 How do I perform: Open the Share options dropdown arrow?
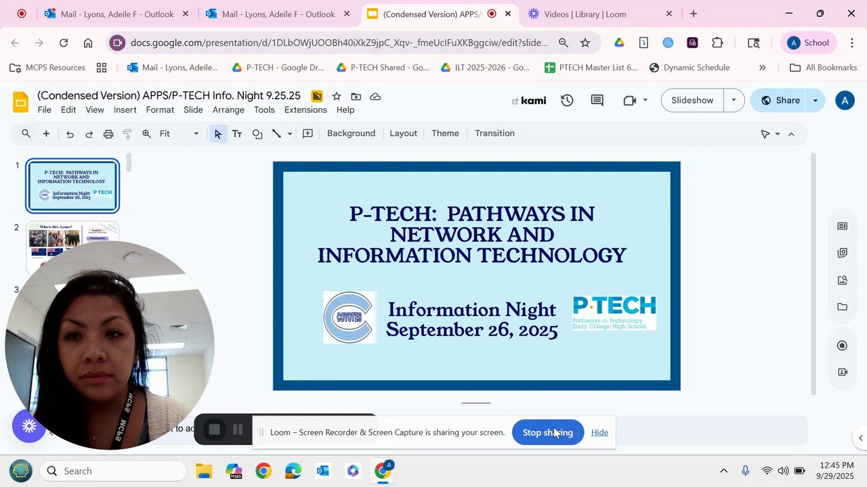816,100
